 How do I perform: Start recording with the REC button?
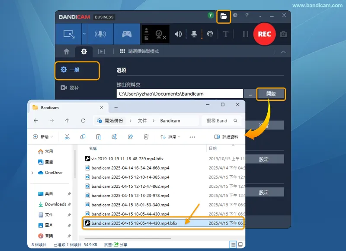coord(264,34)
